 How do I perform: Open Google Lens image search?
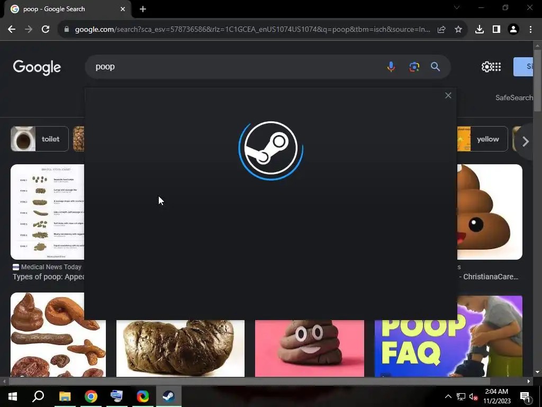tap(414, 66)
